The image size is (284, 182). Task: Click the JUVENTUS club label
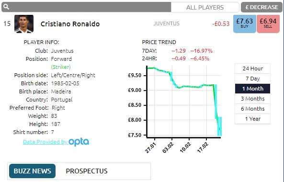[x=167, y=23]
